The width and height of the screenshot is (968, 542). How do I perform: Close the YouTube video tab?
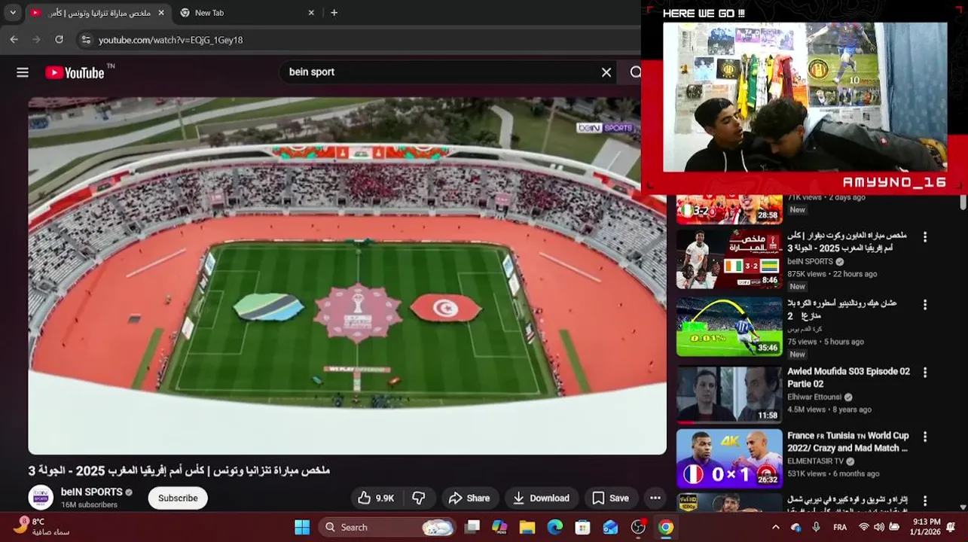click(x=160, y=13)
